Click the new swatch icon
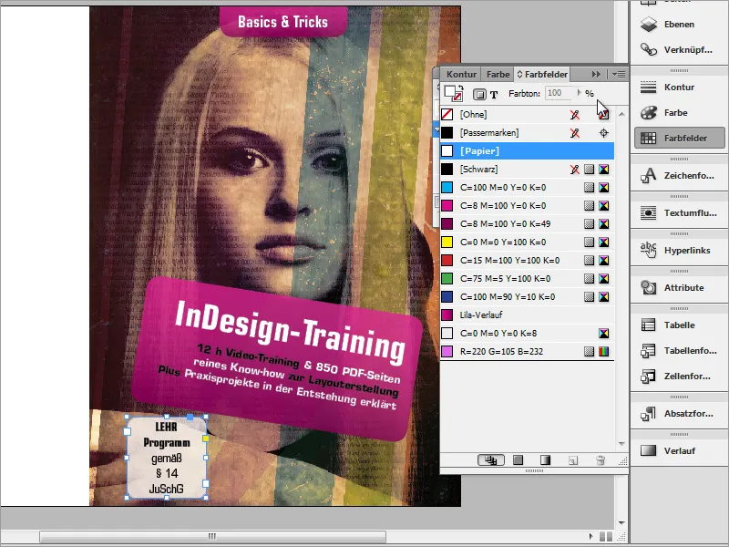729x547 pixels. [573, 460]
